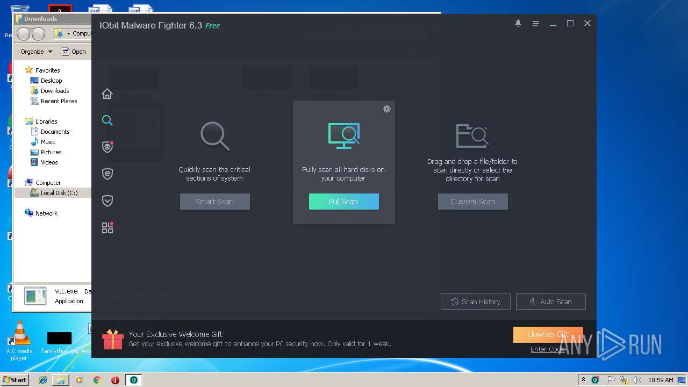The width and height of the screenshot is (688, 387).
Task: Open the hamburger options menu in IObit
Action: click(535, 24)
